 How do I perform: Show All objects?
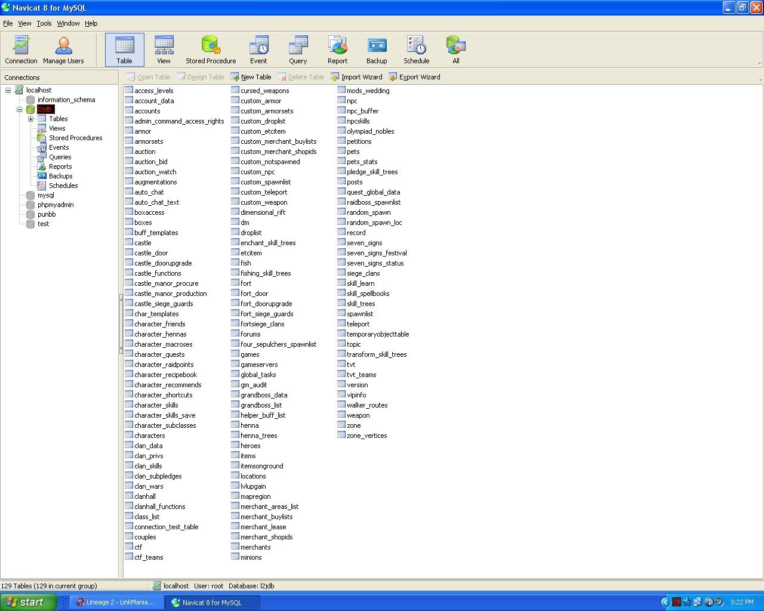pyautogui.click(x=455, y=50)
